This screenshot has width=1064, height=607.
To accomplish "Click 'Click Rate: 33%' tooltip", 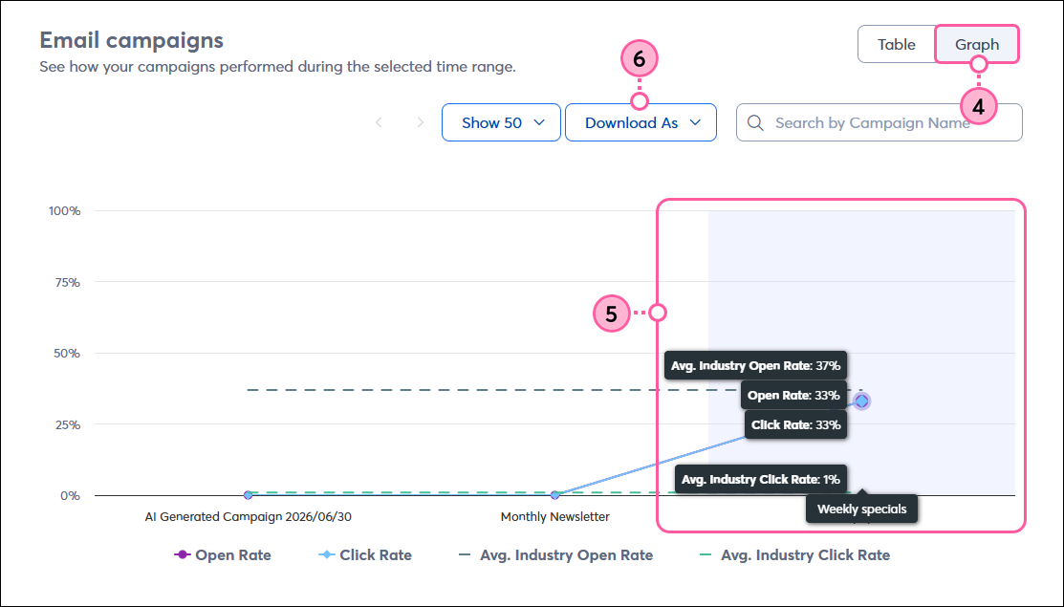I will [x=796, y=425].
